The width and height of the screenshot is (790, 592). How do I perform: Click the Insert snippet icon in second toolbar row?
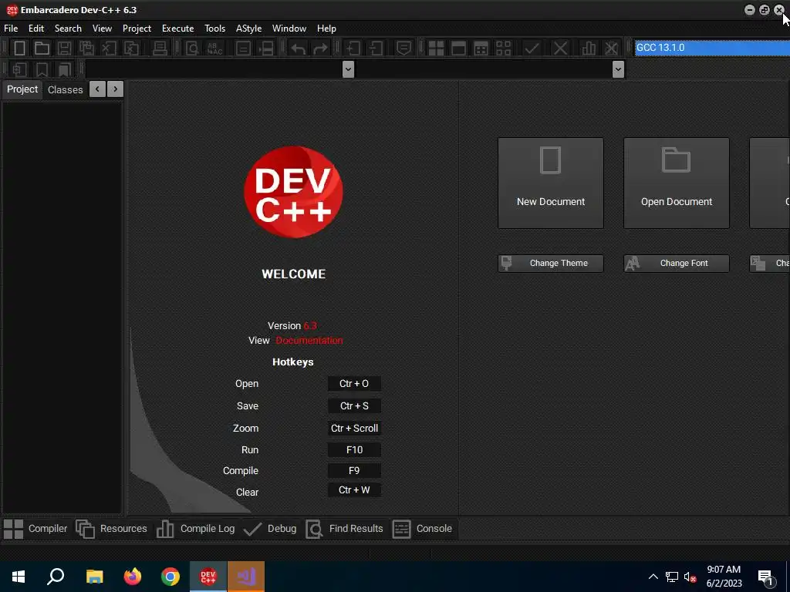tap(19, 69)
